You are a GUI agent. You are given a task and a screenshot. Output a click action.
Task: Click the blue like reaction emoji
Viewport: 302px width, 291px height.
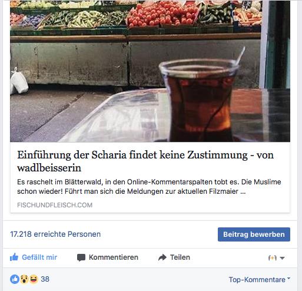pyautogui.click(x=15, y=279)
